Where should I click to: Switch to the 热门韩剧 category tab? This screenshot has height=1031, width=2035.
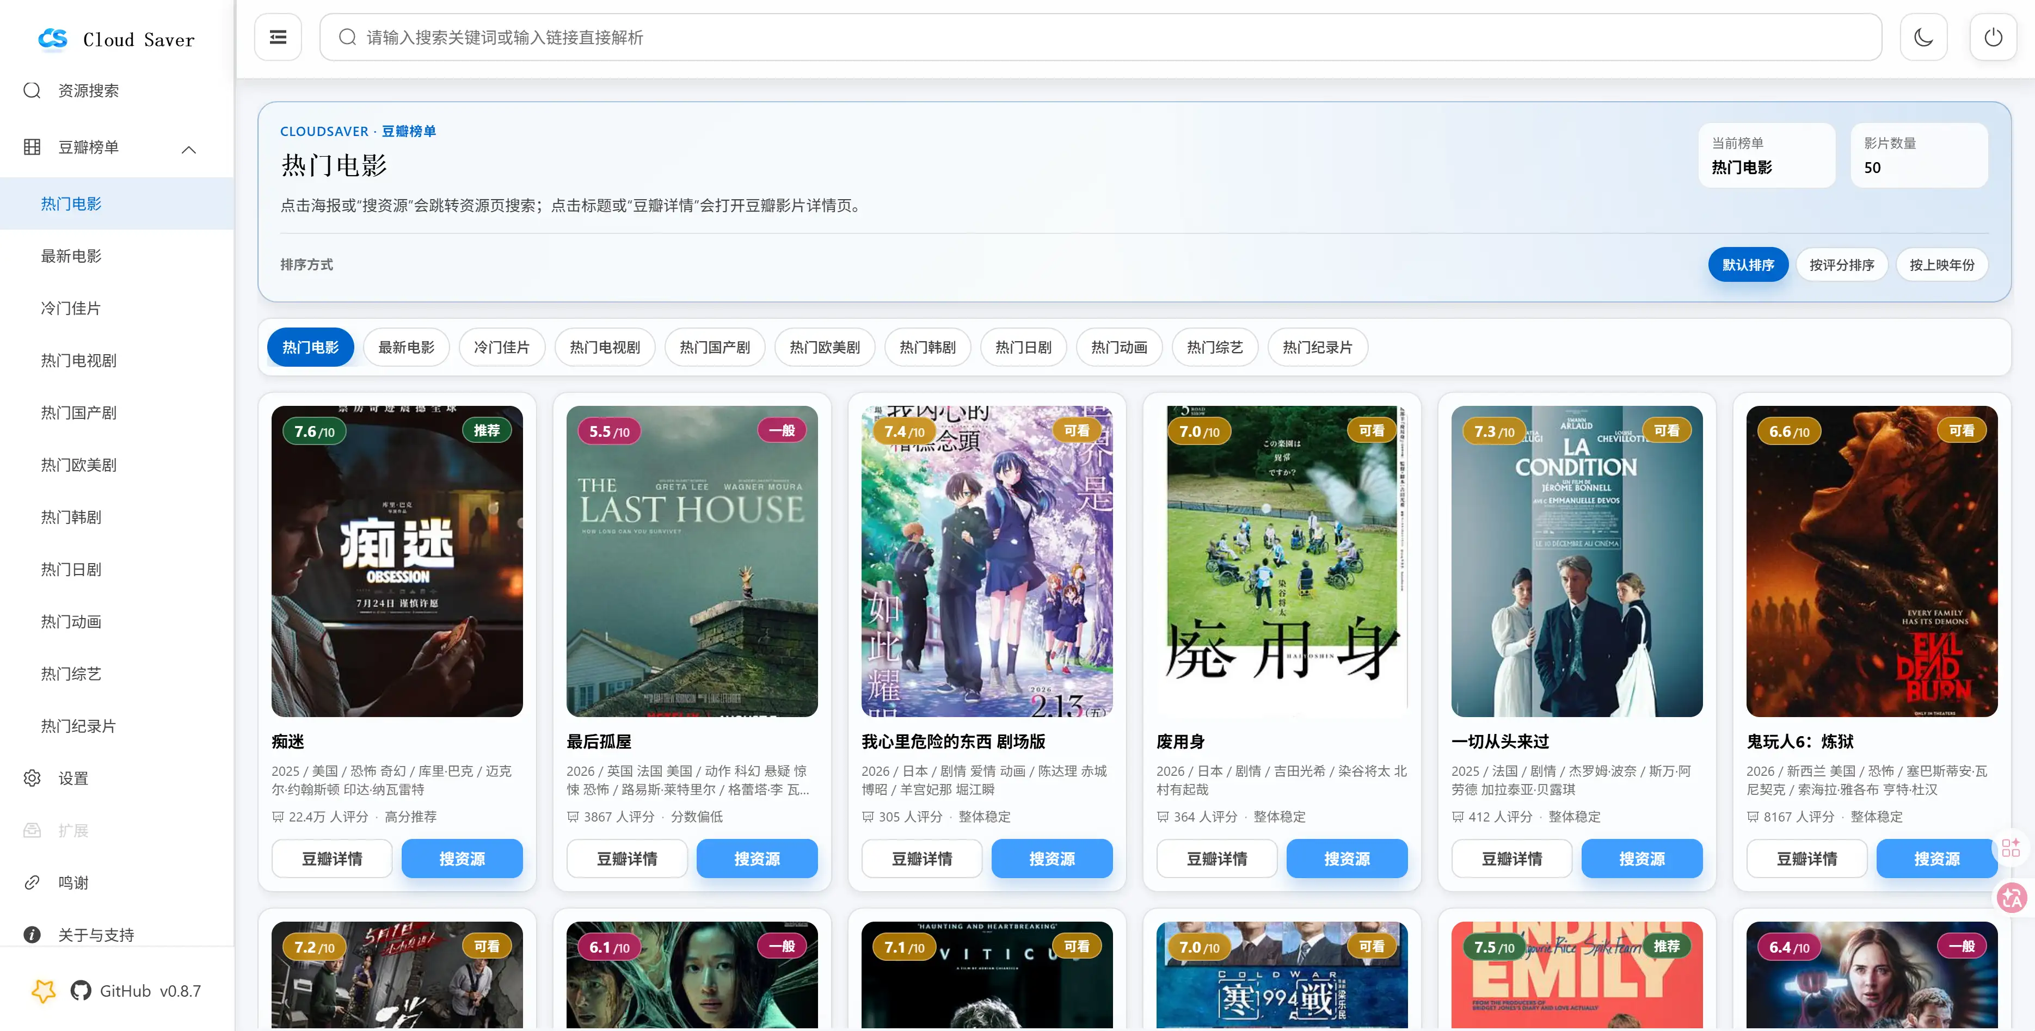(x=927, y=347)
